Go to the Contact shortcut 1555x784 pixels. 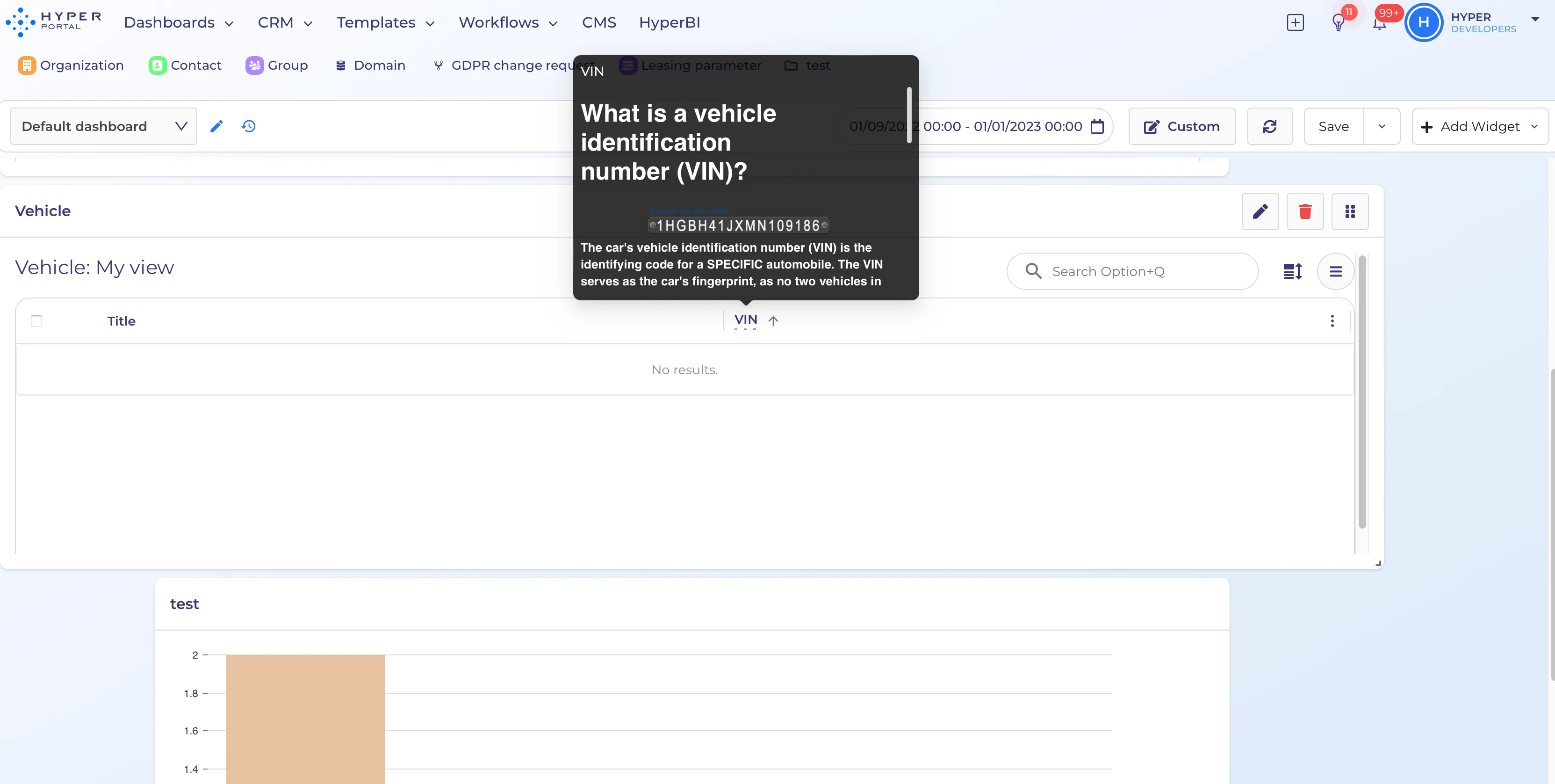click(185, 65)
